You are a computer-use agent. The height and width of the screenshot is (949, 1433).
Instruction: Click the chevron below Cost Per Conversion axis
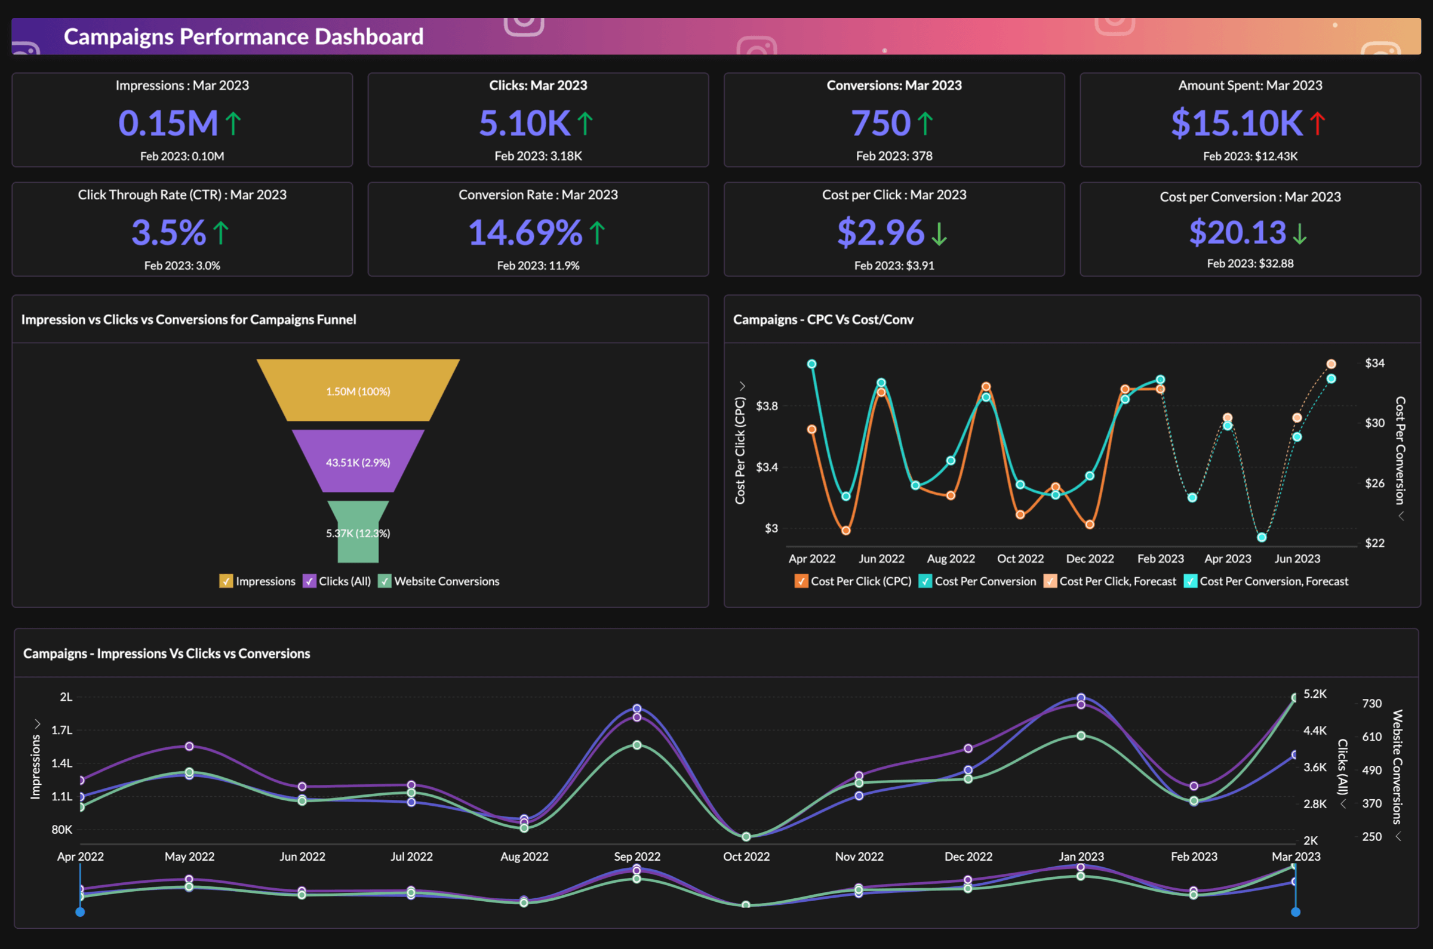[1400, 516]
